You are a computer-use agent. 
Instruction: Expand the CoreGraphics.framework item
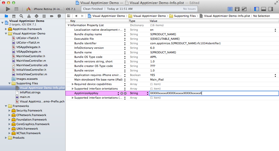pos(9,124)
